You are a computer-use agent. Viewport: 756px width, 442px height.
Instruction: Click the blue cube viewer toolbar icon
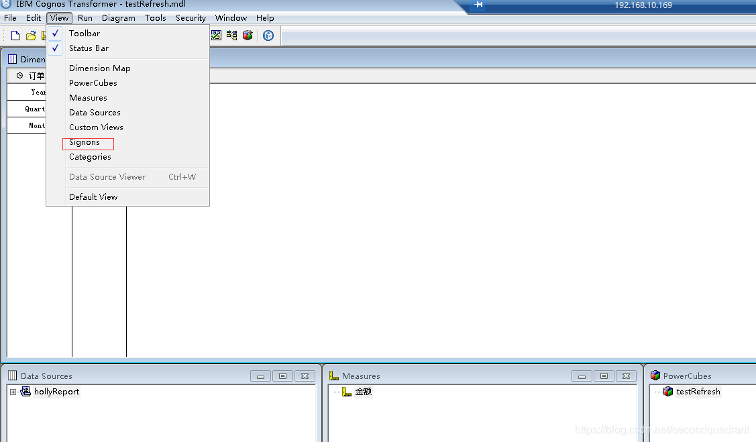click(268, 35)
